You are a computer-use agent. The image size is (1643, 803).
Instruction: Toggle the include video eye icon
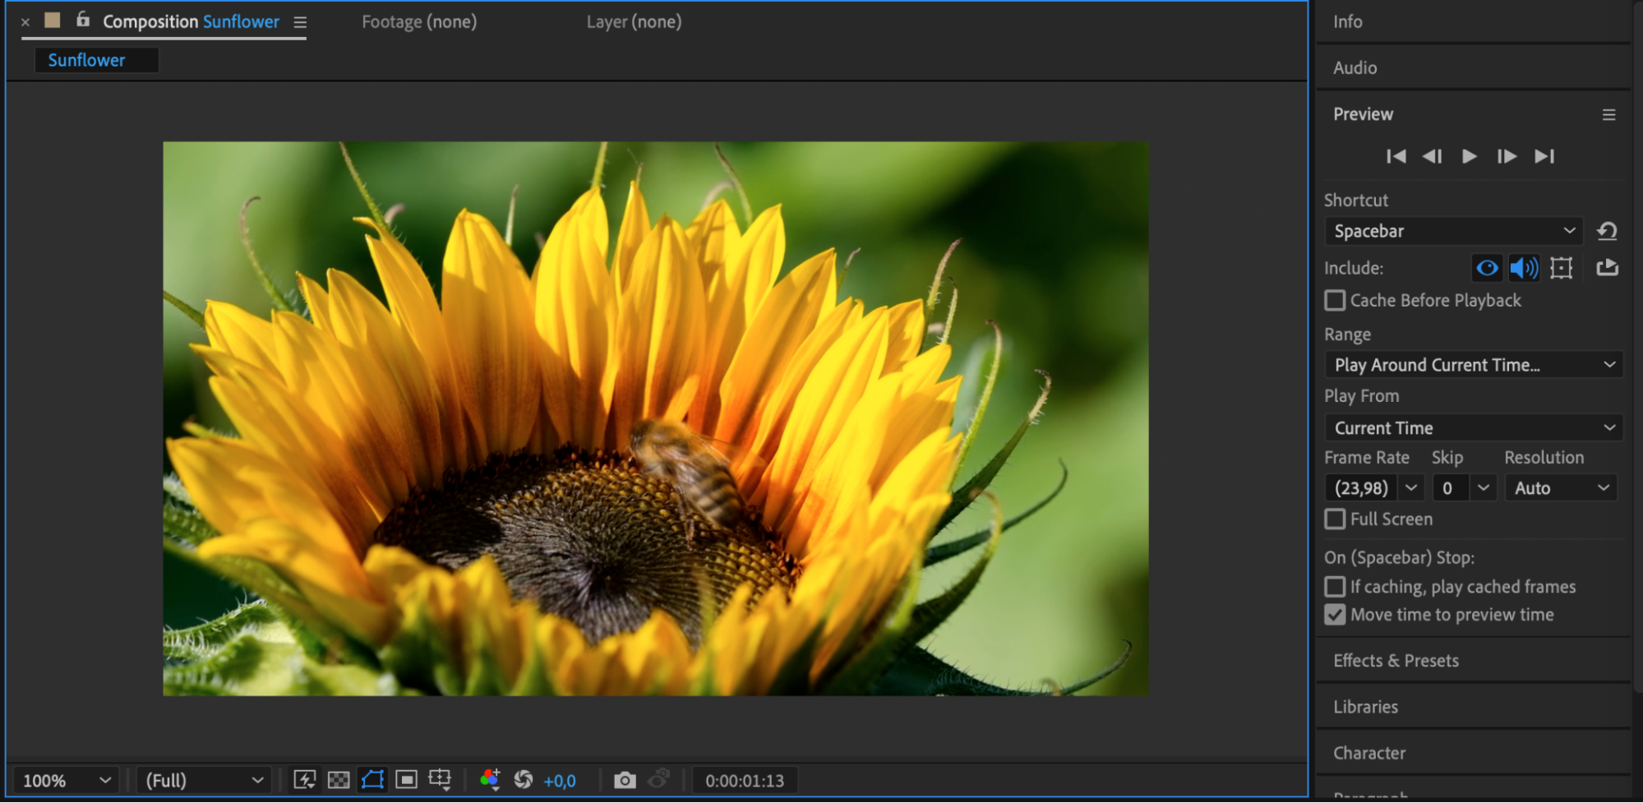pos(1487,268)
